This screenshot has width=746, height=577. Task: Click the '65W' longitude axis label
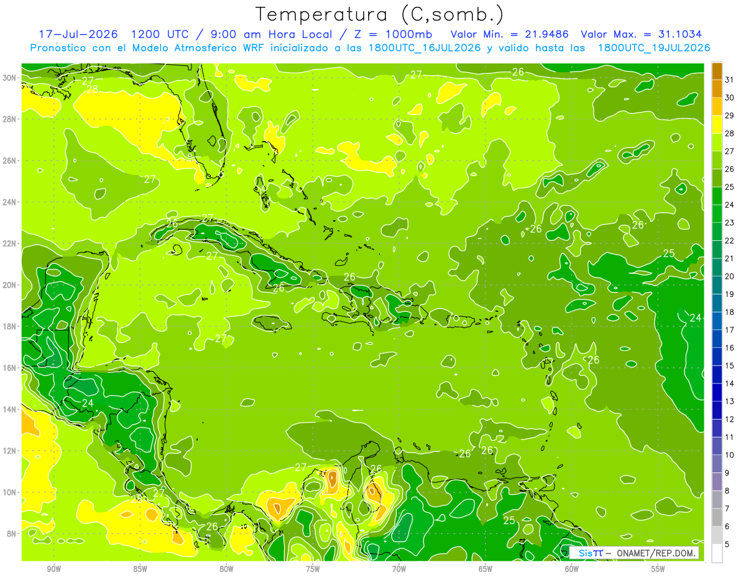pos(486,569)
